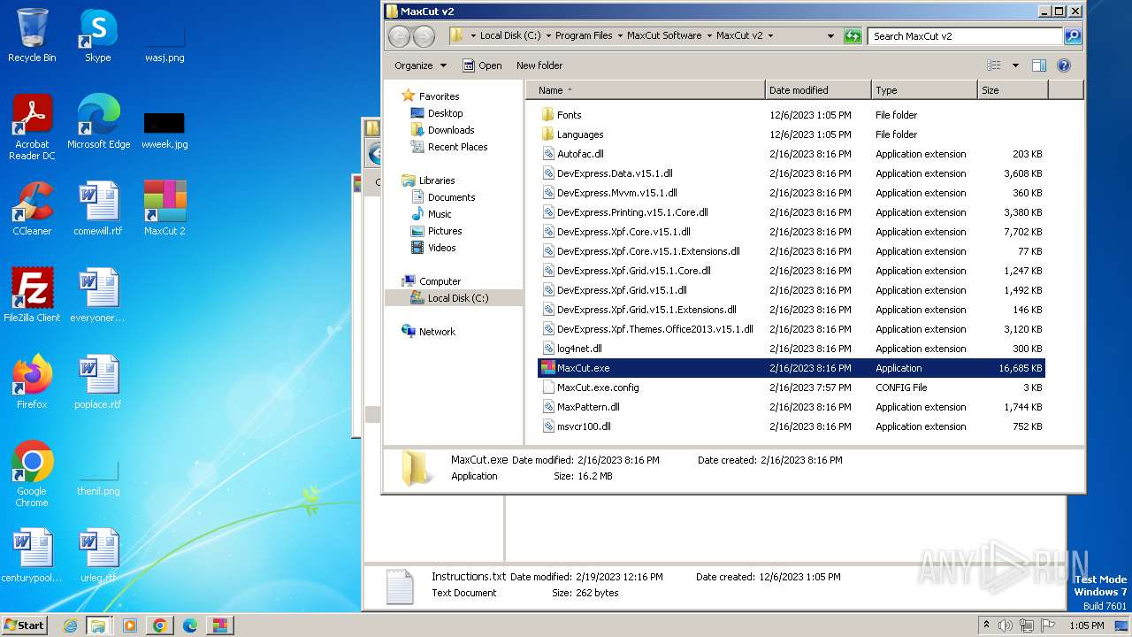The height and width of the screenshot is (637, 1132).
Task: Expand the MaxCut v2 breadcrumb arrow
Action: coord(770,36)
